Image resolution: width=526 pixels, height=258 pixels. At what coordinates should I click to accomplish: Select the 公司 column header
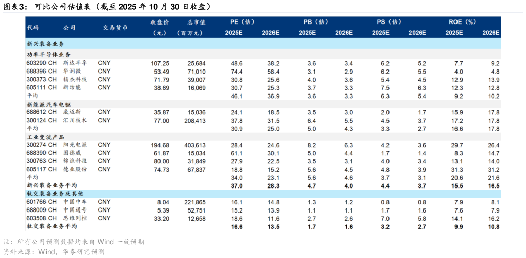(x=70, y=28)
